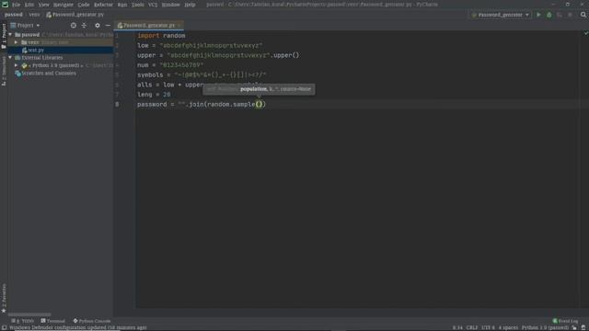Open the Event Log

point(565,321)
